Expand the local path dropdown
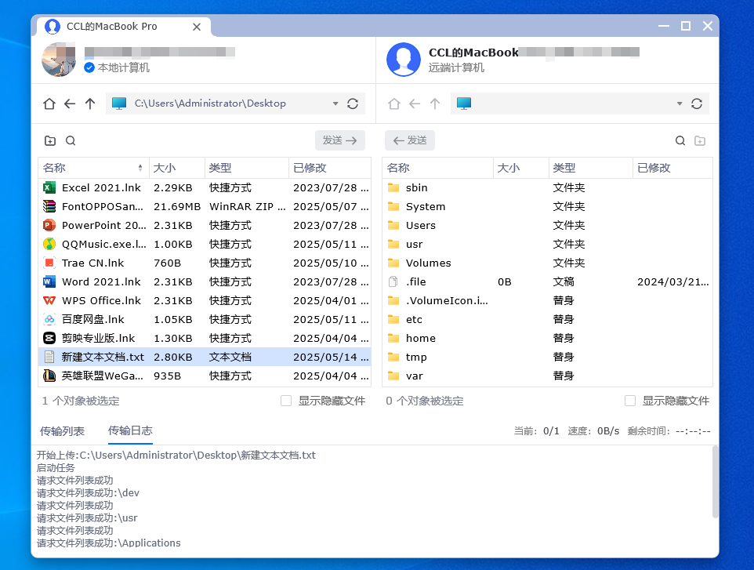The height and width of the screenshot is (570, 754). (x=335, y=103)
